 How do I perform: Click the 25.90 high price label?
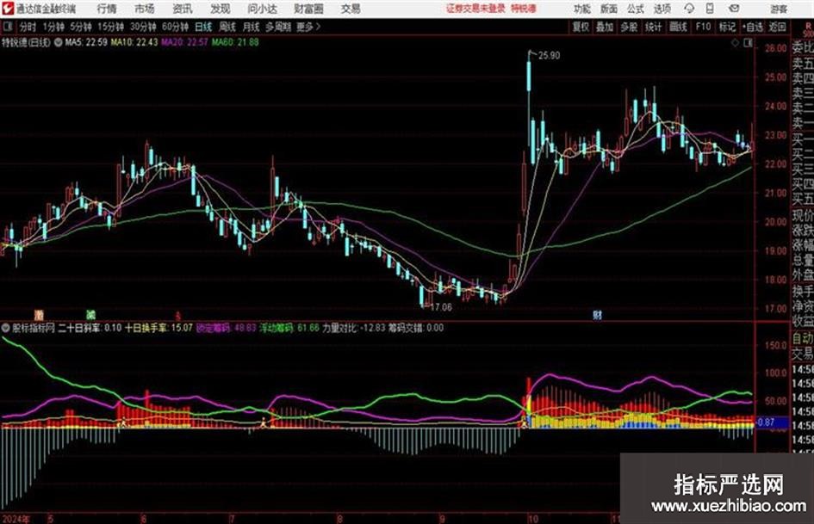tap(550, 56)
